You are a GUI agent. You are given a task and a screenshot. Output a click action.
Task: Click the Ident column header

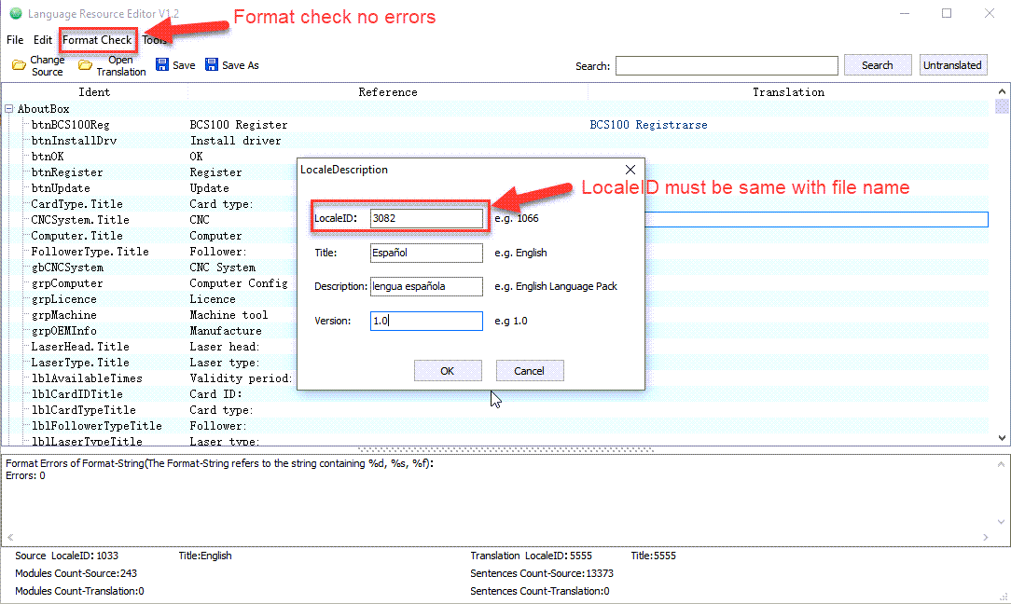coord(94,92)
